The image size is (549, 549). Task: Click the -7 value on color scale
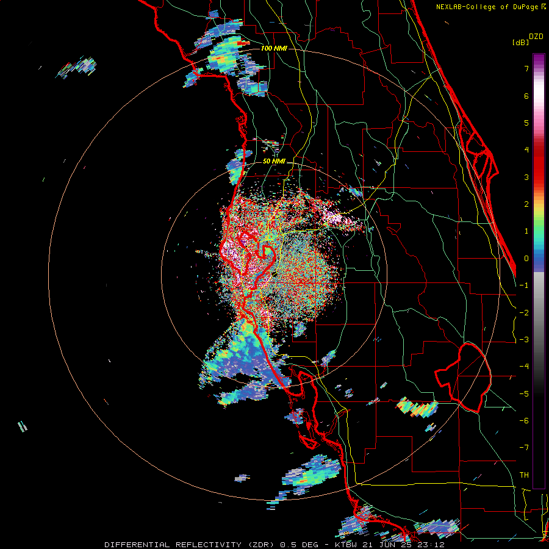[x=524, y=448]
